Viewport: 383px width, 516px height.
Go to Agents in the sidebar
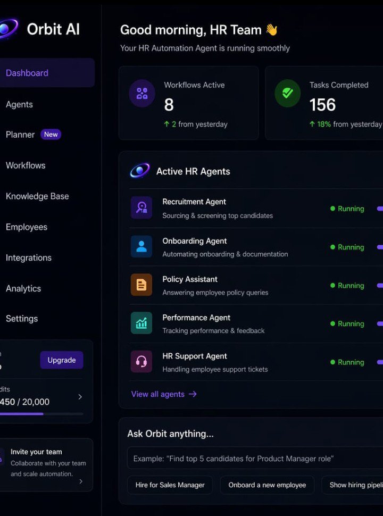[x=19, y=104]
